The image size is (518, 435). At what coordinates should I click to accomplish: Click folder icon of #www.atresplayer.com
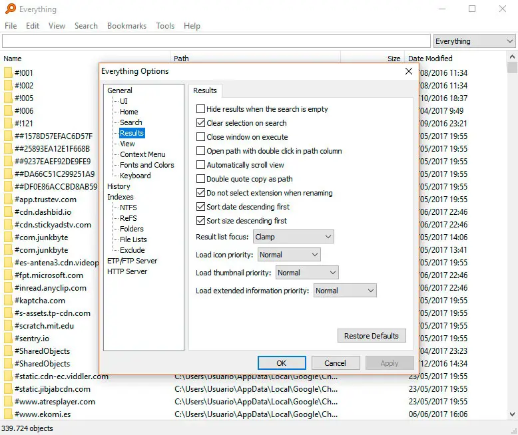(8, 402)
